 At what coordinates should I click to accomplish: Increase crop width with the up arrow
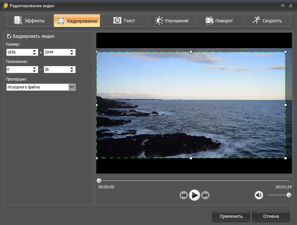(x=35, y=51)
